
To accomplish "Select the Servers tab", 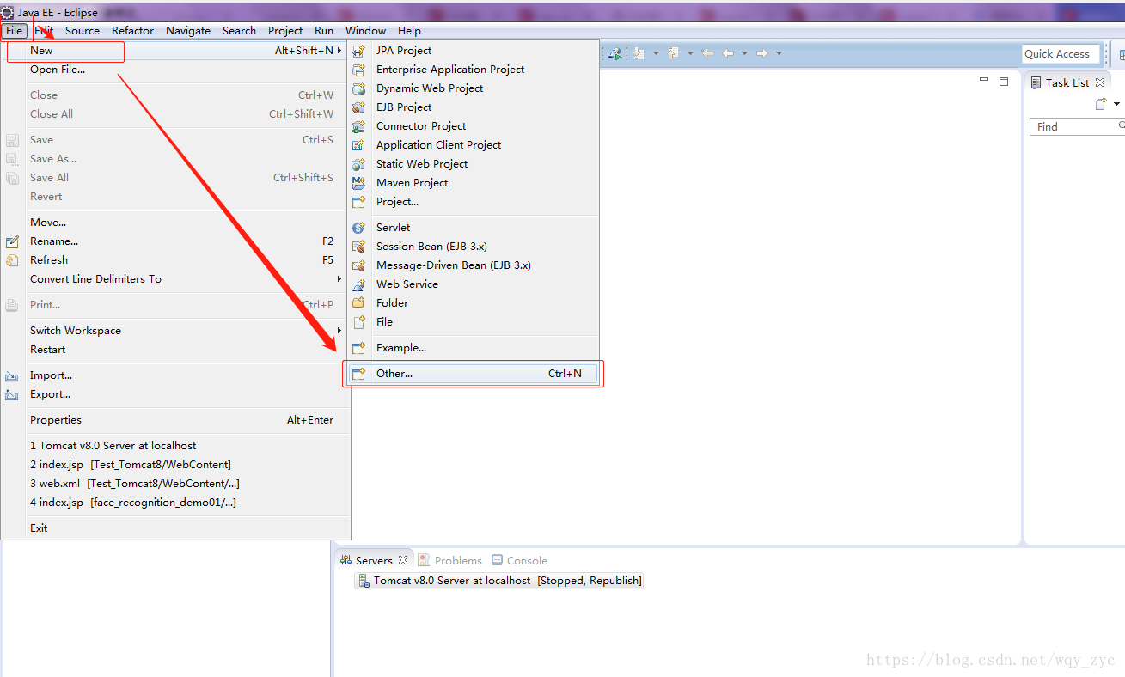I will point(374,560).
